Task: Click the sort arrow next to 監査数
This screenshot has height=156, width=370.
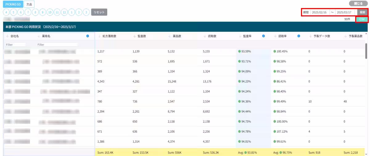Action: [x=134, y=36]
